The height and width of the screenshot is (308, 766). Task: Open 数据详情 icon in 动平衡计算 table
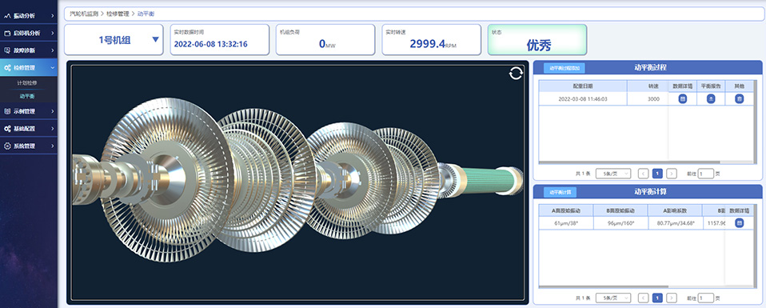[x=739, y=223]
